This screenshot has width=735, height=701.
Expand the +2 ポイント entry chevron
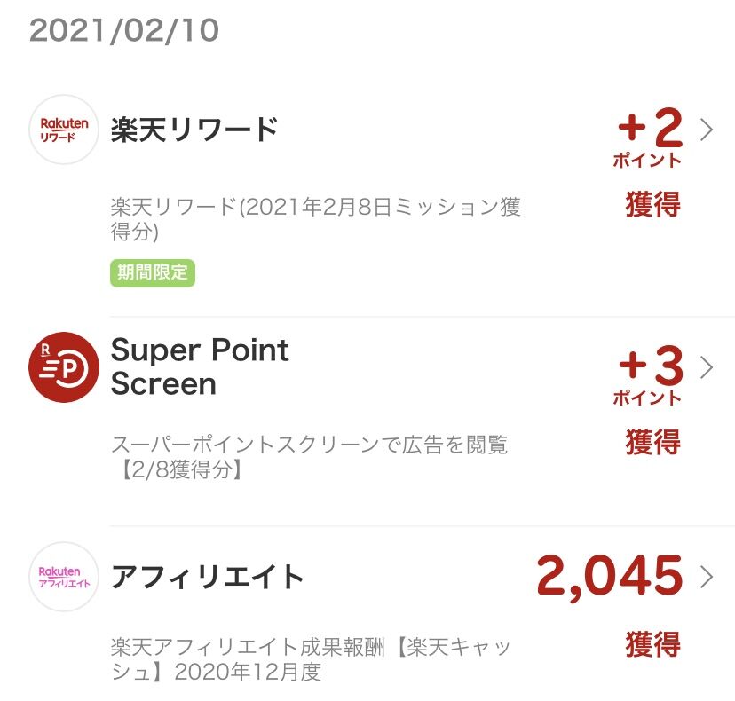[x=707, y=130]
